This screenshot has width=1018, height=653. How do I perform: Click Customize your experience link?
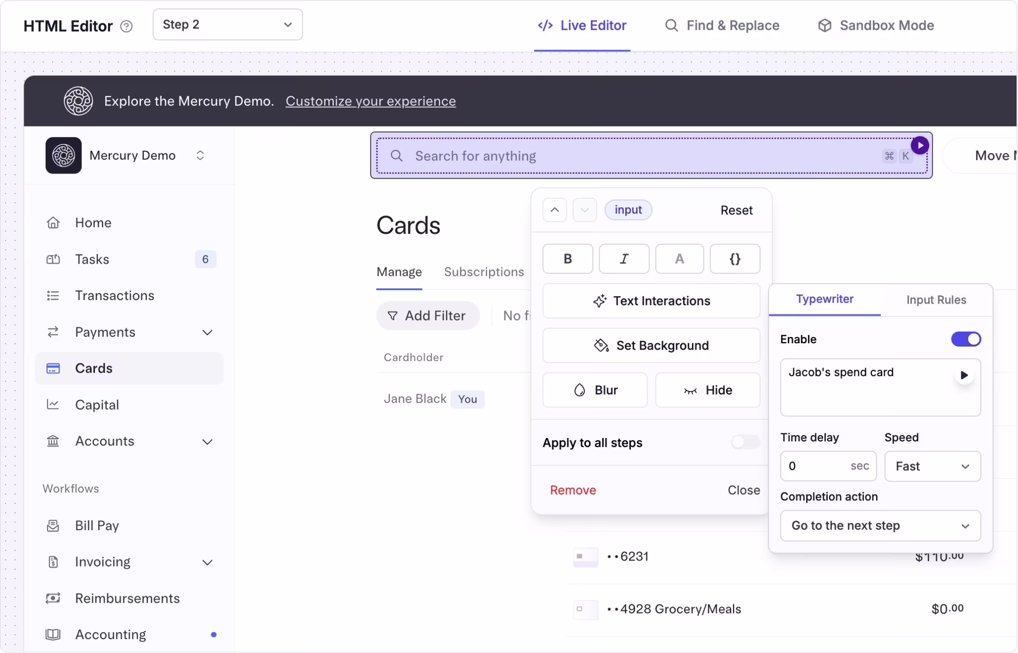pyautogui.click(x=370, y=101)
